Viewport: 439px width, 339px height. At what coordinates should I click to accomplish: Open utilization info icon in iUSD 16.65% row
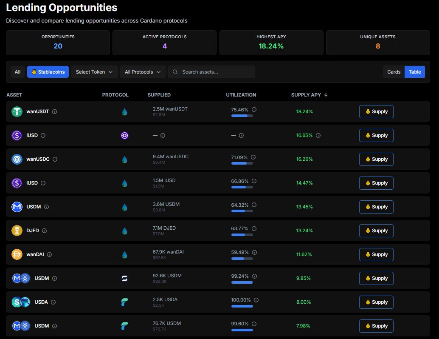(x=241, y=135)
